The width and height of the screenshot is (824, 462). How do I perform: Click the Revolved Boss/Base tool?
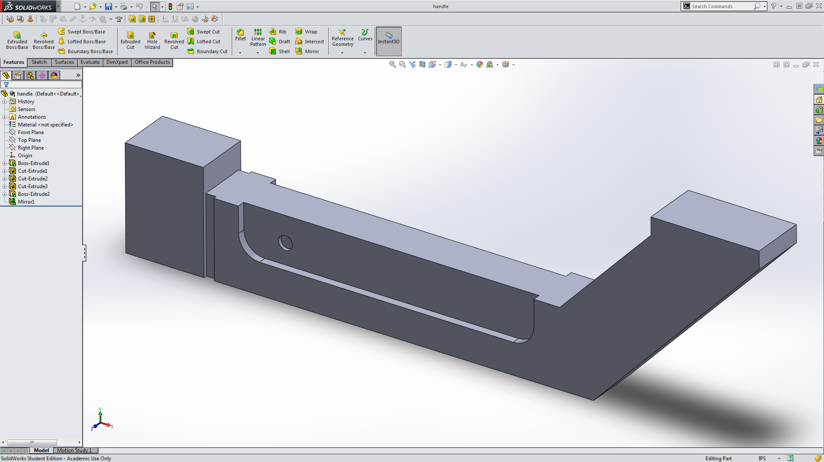pyautogui.click(x=43, y=40)
